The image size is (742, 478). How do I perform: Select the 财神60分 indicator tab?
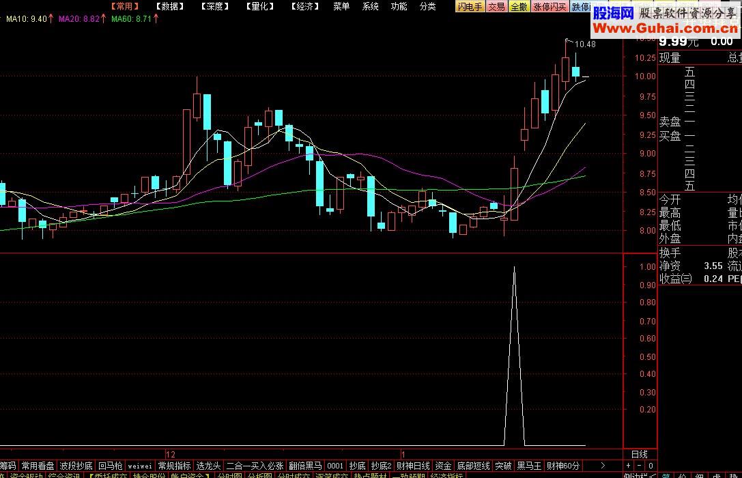tap(563, 466)
